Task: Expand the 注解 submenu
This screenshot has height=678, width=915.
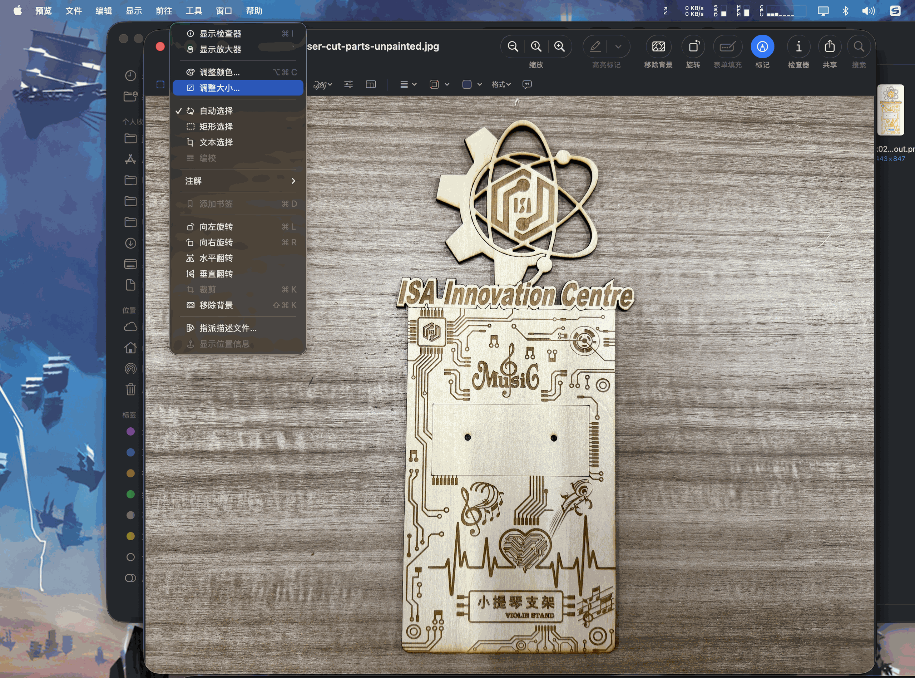Action: pos(238,181)
